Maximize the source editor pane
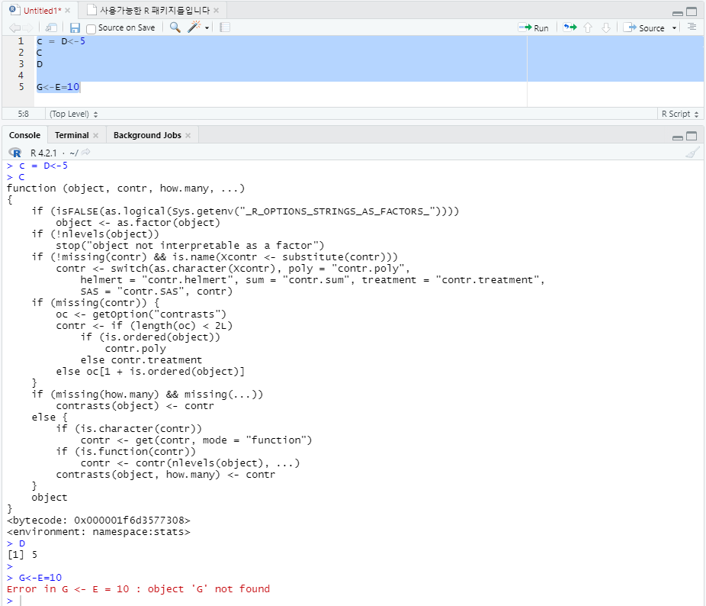Image resolution: width=706 pixels, height=606 pixels. tap(692, 11)
